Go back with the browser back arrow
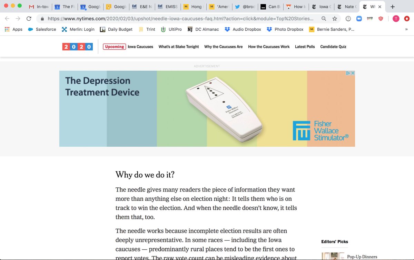Viewport: 414px width, 260px height. click(7, 19)
